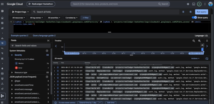The height and width of the screenshot is (104, 214).
Task: Open the All log names dropdown
Action: coord(36,18)
